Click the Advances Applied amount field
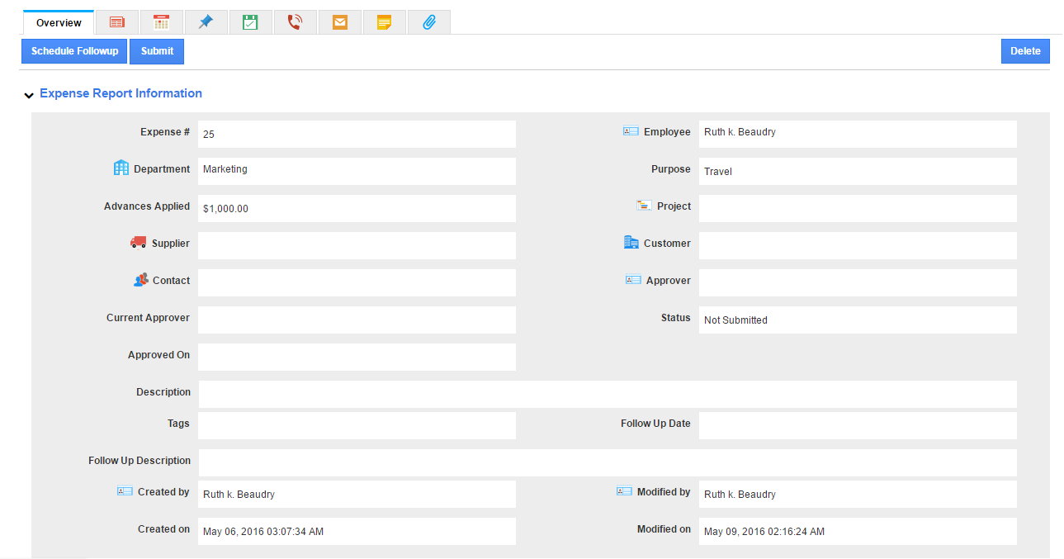 [x=357, y=208]
